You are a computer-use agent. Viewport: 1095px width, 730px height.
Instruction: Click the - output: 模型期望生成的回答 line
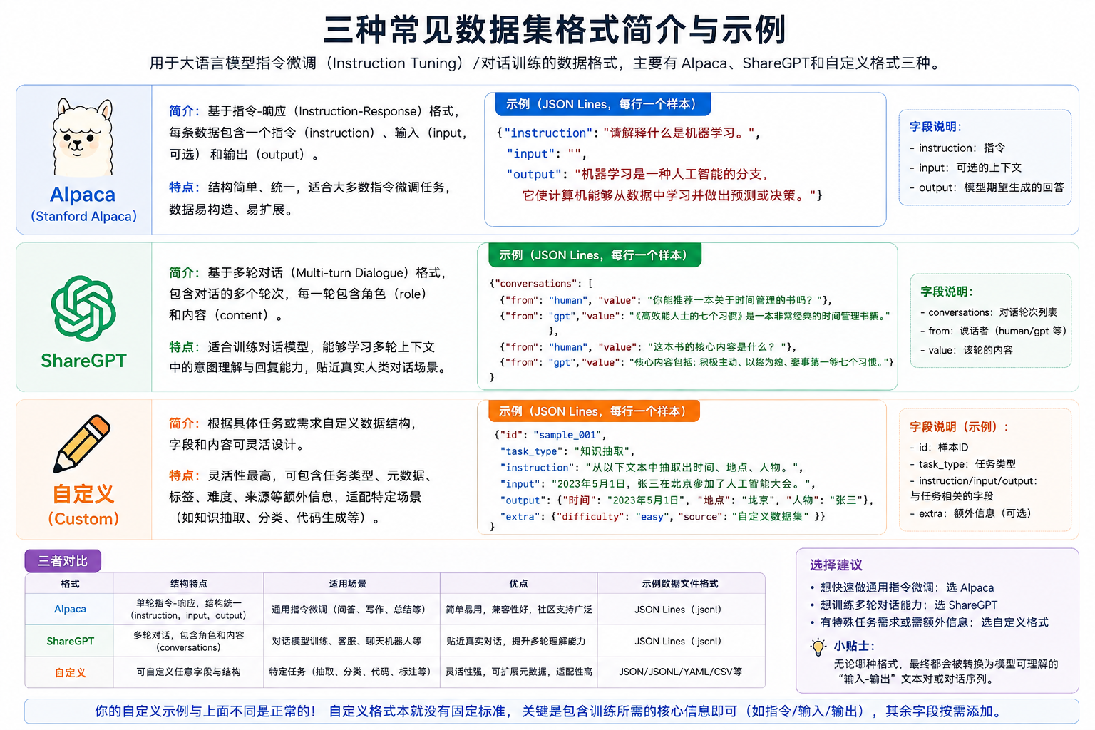987,187
